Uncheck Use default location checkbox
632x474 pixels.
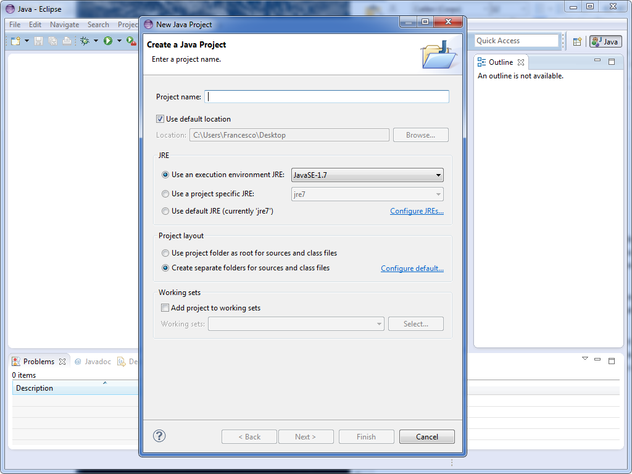160,119
